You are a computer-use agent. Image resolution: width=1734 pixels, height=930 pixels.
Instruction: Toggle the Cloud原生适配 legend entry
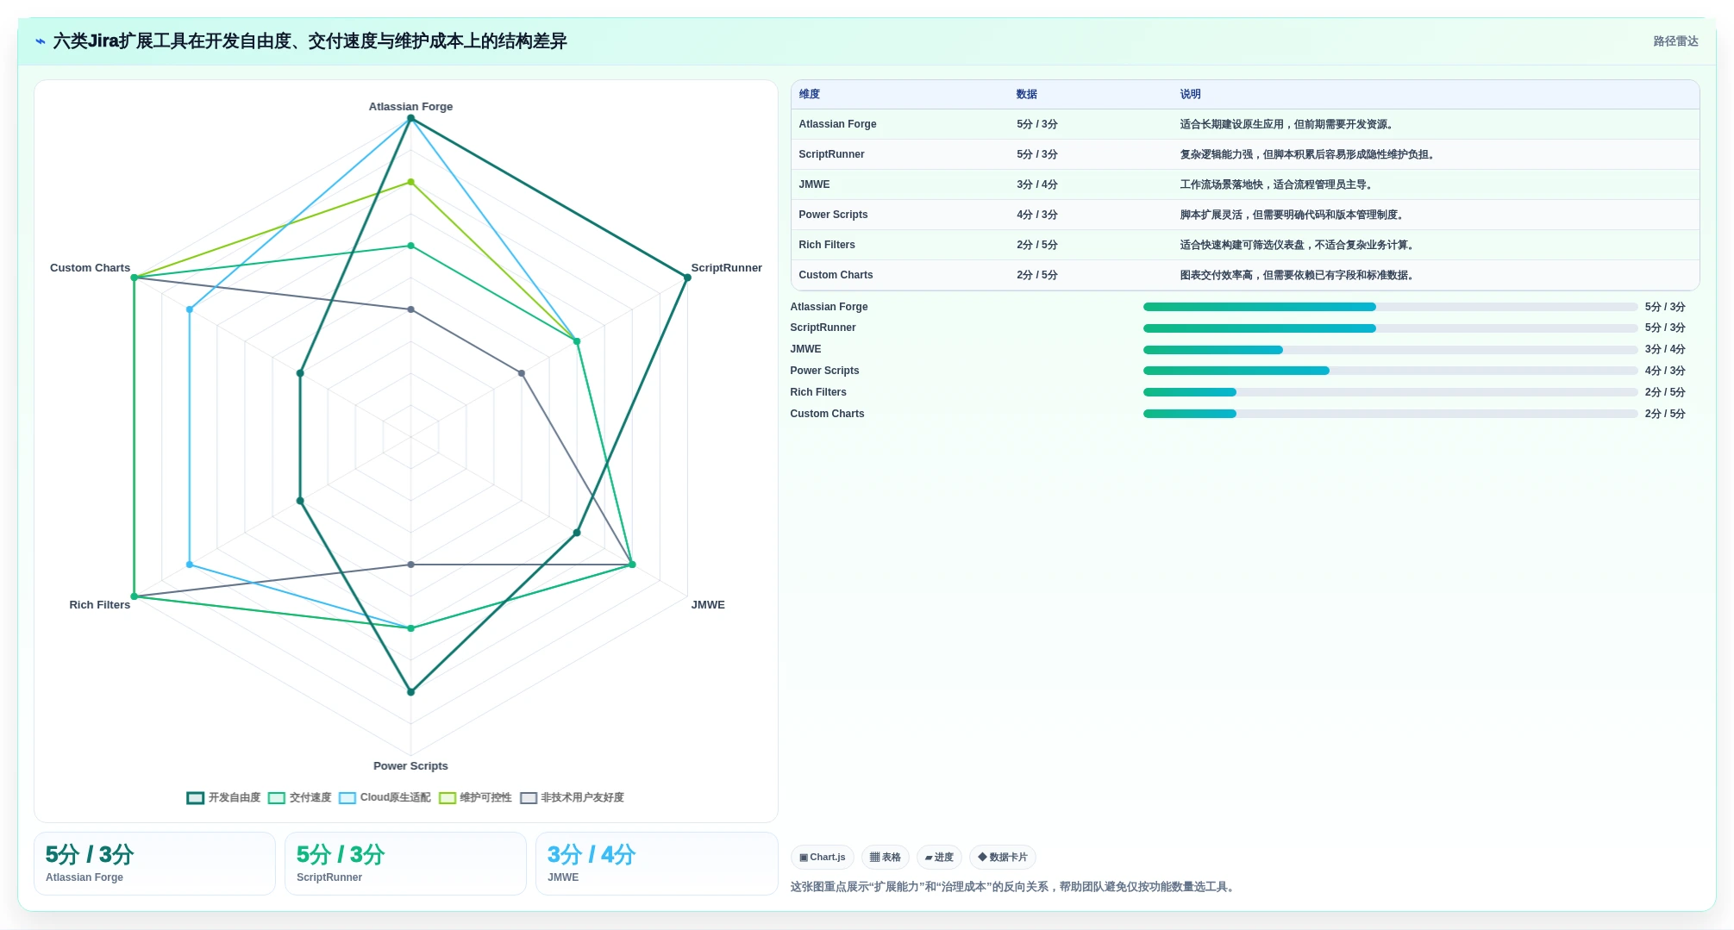[385, 797]
